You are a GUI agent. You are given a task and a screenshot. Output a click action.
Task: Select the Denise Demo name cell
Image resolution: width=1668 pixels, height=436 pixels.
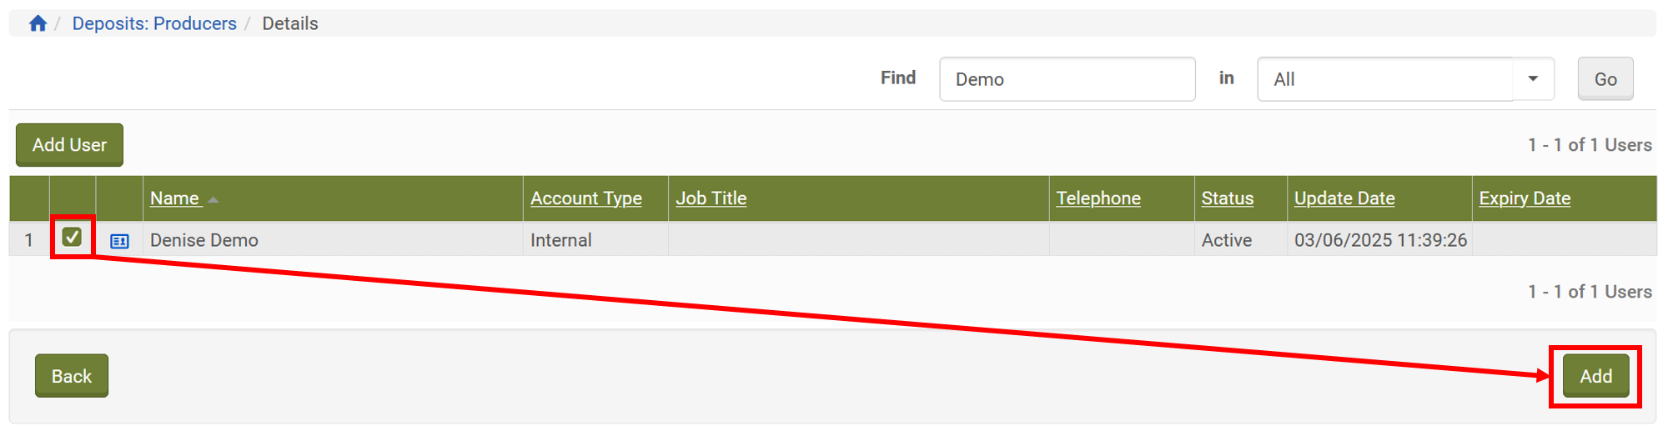(204, 240)
